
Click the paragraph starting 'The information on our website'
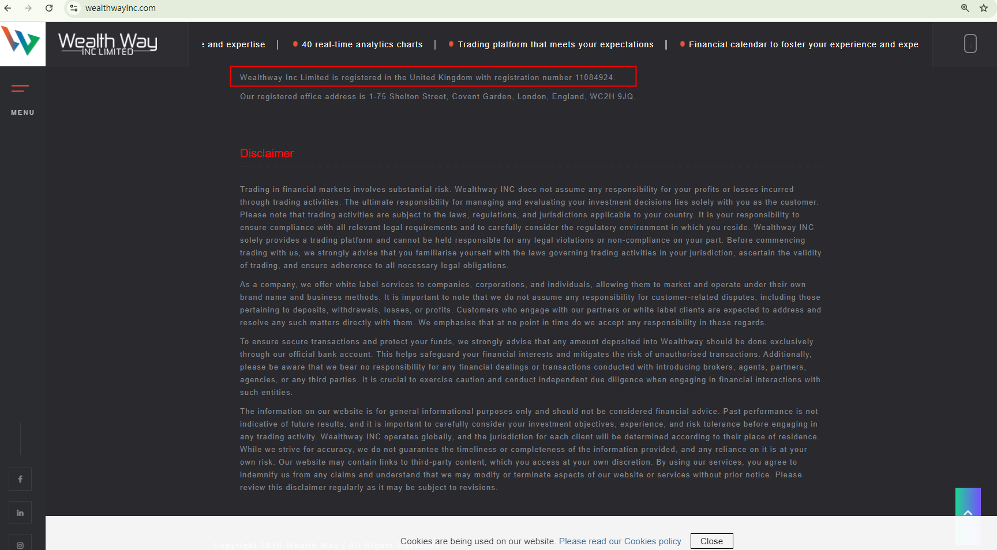pyautogui.click(x=530, y=449)
